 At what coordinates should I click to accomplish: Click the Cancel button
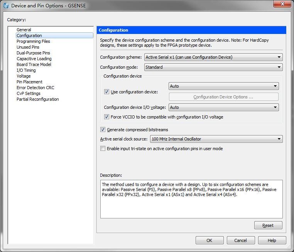point(241,240)
